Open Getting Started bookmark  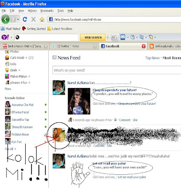click(x=34, y=29)
